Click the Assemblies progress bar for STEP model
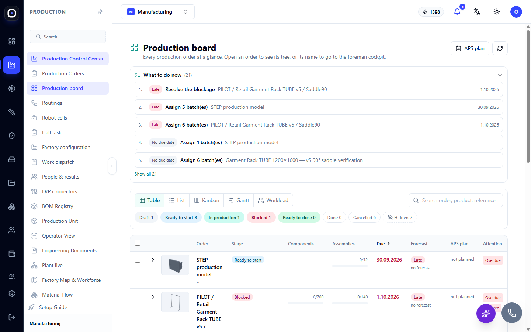This screenshot has width=531, height=332. 350,266
